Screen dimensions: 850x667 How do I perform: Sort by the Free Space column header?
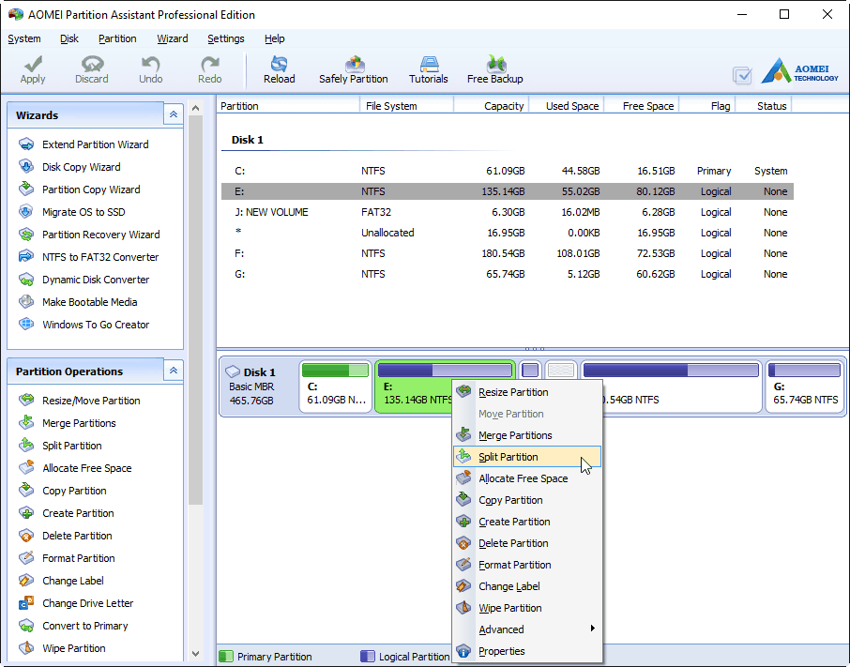pyautogui.click(x=642, y=106)
